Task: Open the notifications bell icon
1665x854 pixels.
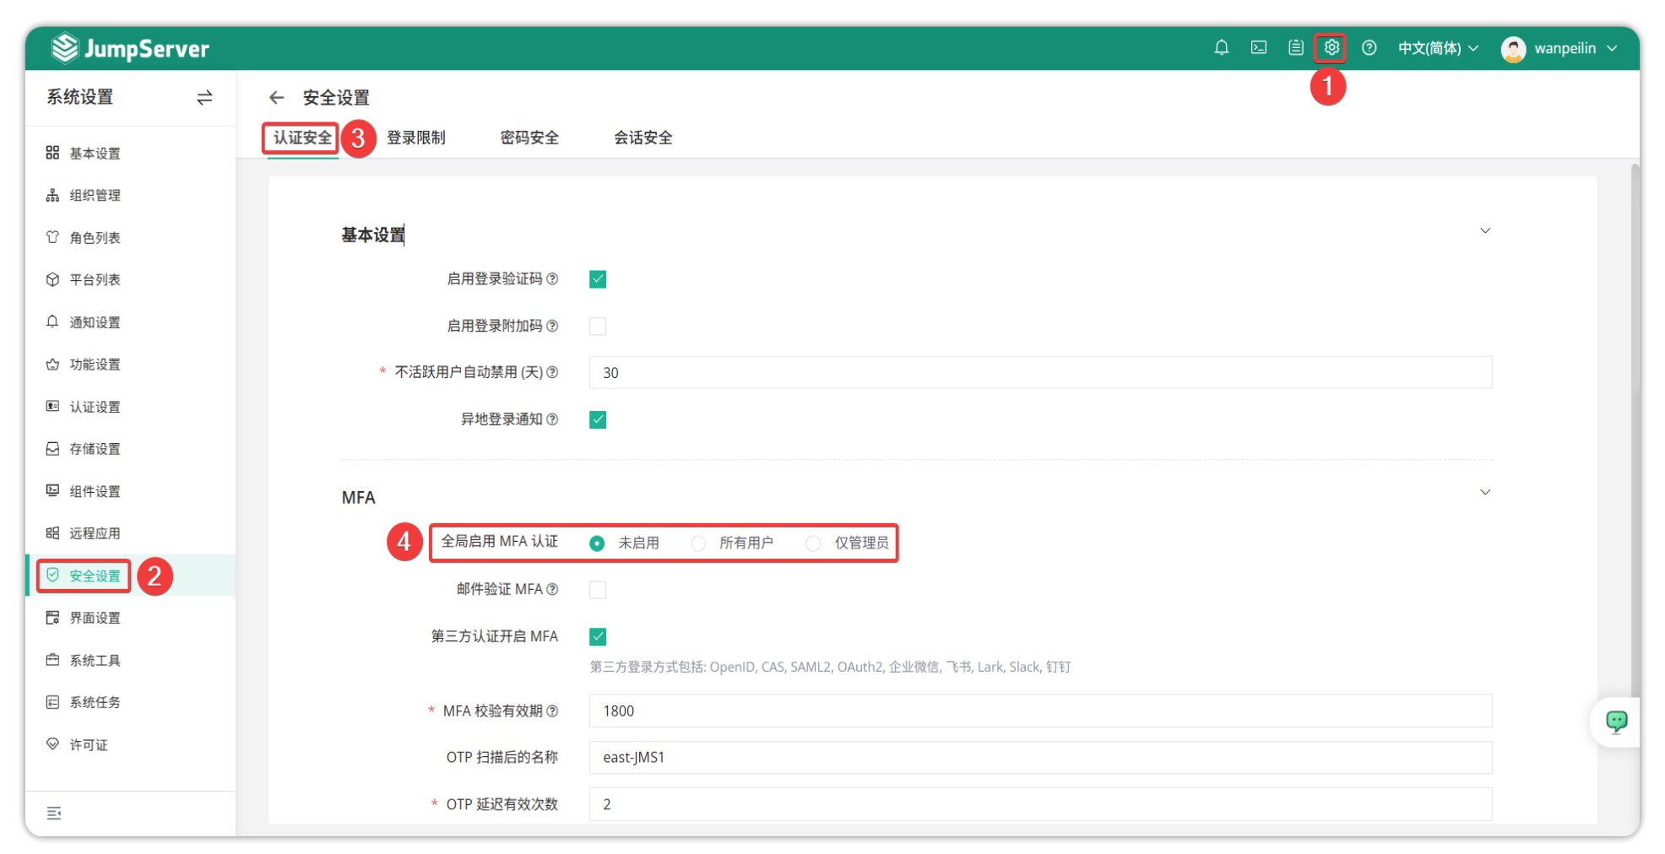Action: coord(1221,48)
